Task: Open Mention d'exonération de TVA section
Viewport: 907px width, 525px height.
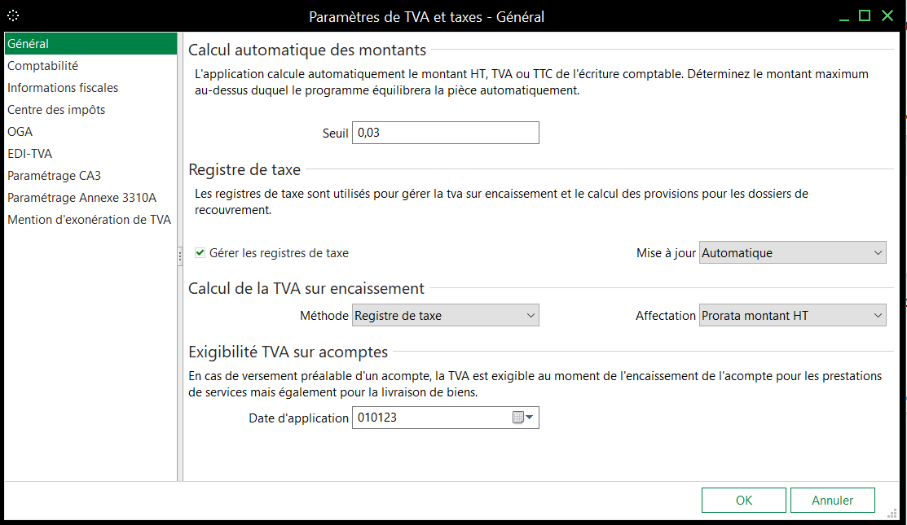Action: coord(89,220)
